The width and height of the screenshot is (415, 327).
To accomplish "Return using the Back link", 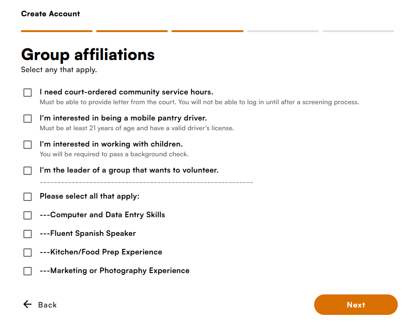I will [40, 305].
